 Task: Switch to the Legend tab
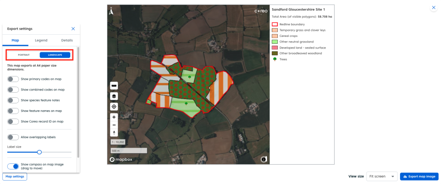coord(41,40)
